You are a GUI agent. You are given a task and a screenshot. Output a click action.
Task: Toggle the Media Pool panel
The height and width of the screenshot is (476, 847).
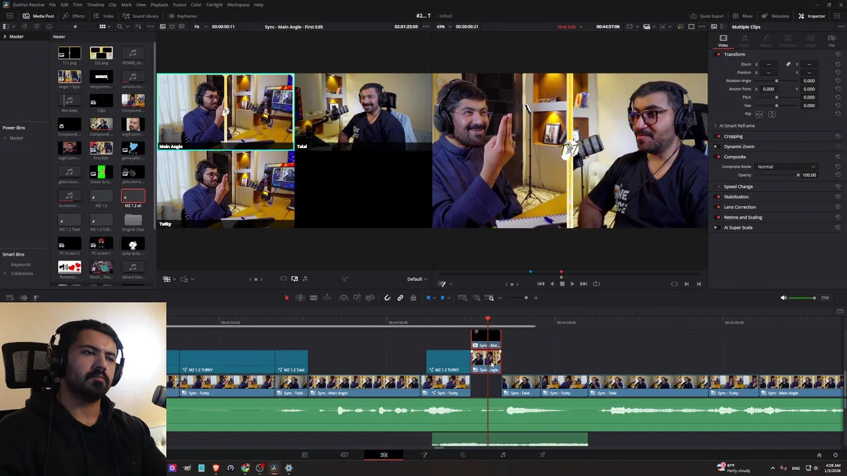pyautogui.click(x=38, y=16)
